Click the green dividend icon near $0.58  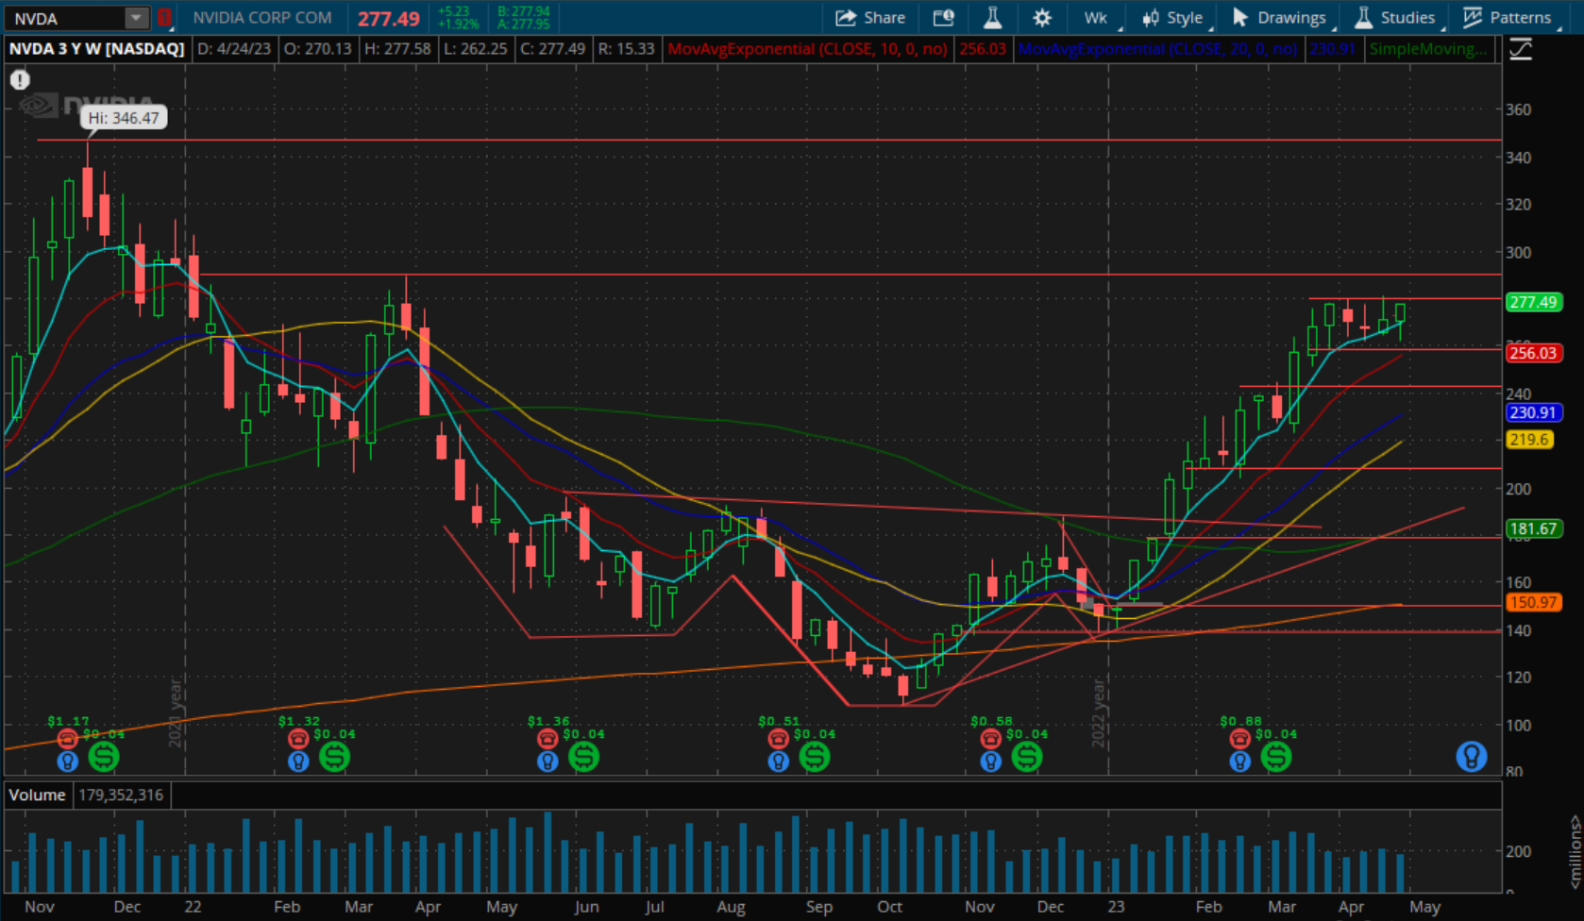[x=1027, y=756]
